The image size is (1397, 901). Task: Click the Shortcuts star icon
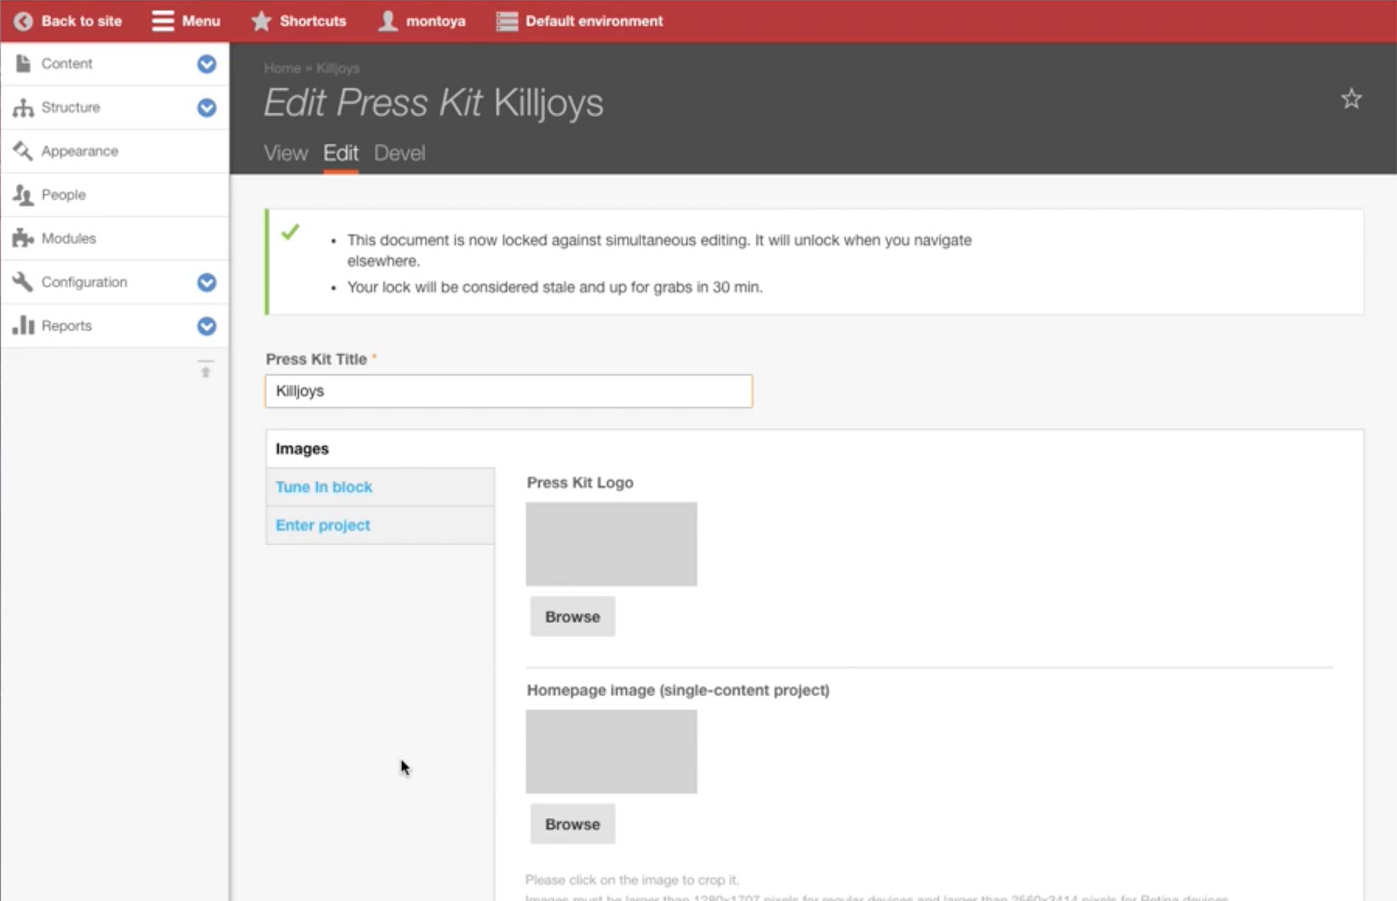click(261, 21)
